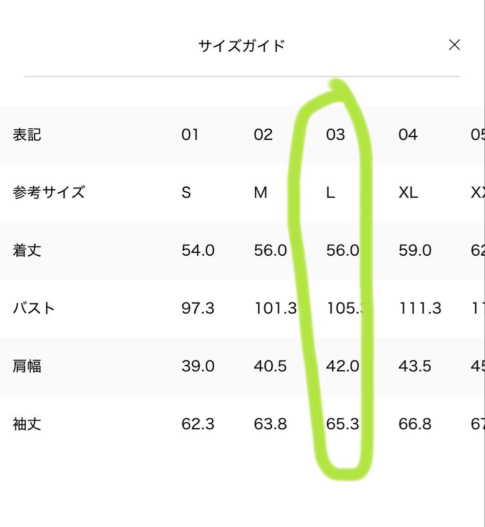Close the size guide dialog

454,45
